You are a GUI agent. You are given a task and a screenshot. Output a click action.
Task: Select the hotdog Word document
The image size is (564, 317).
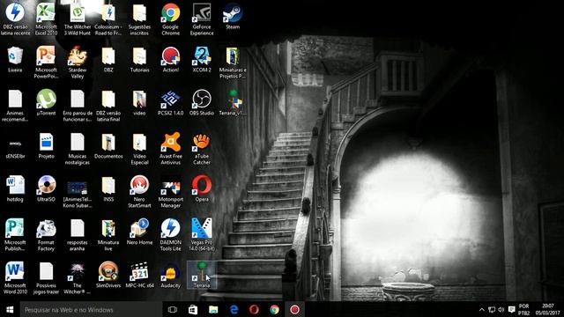[x=15, y=189]
